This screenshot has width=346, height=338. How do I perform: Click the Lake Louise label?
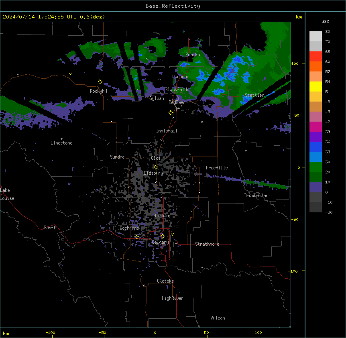(7, 194)
